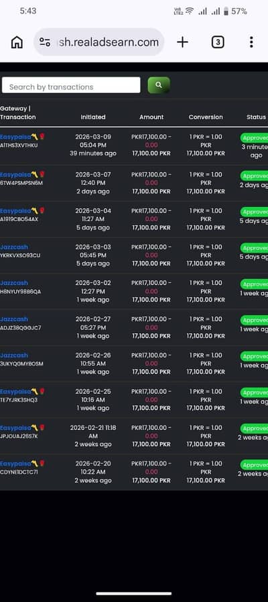Select transaction ID ADJZ38QGGJC7
This screenshot has width=268, height=602.
20,328
